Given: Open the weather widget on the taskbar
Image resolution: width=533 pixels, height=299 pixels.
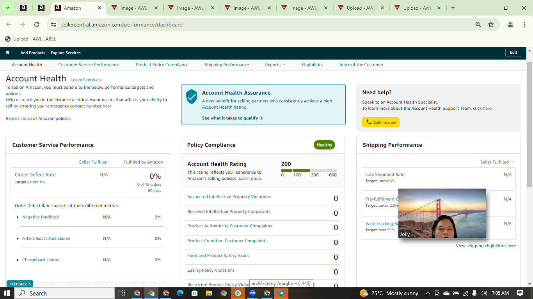Looking at the screenshot, I should tap(389, 293).
